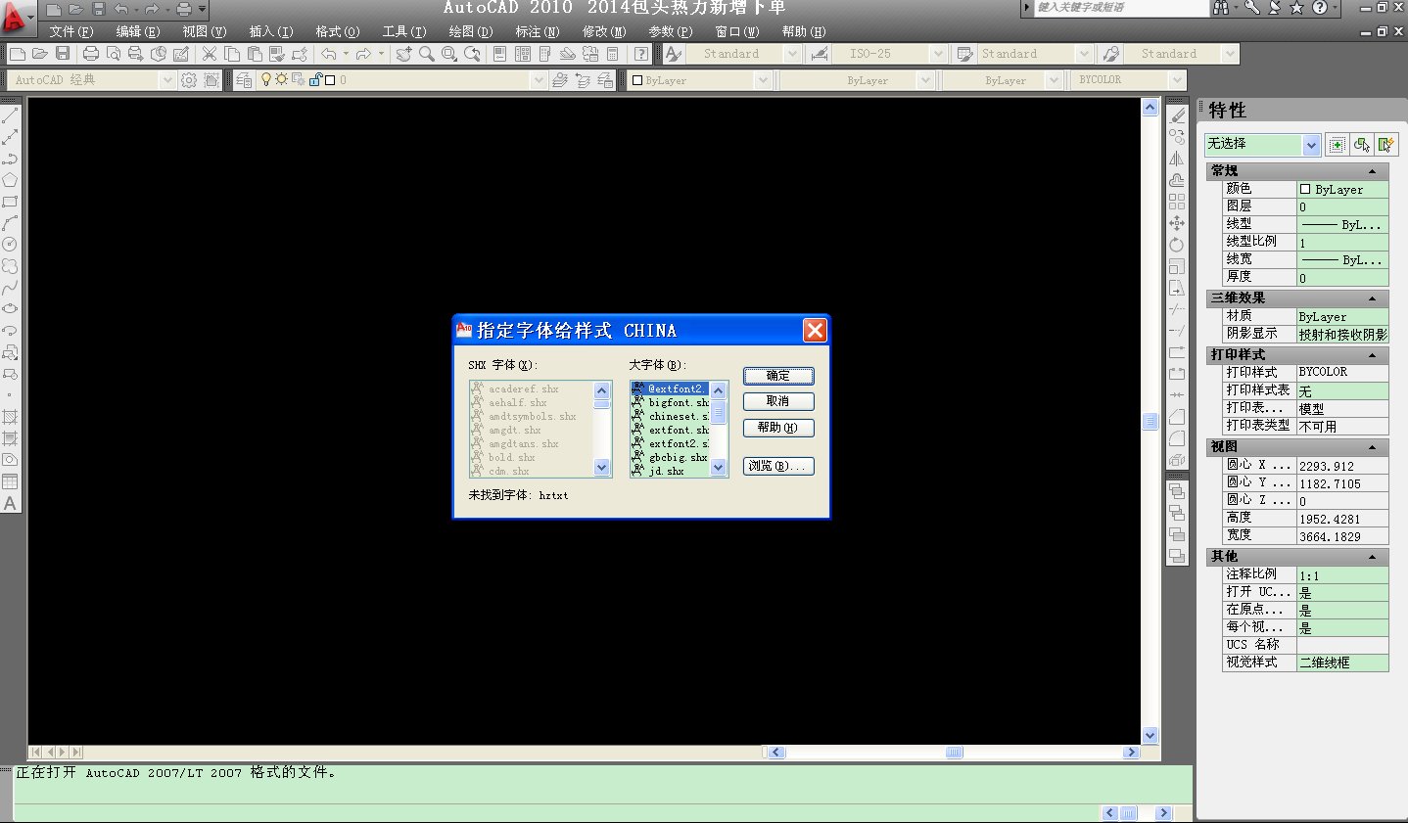Click the Workspace Settings gear icon
The image size is (1408, 823).
[189, 80]
